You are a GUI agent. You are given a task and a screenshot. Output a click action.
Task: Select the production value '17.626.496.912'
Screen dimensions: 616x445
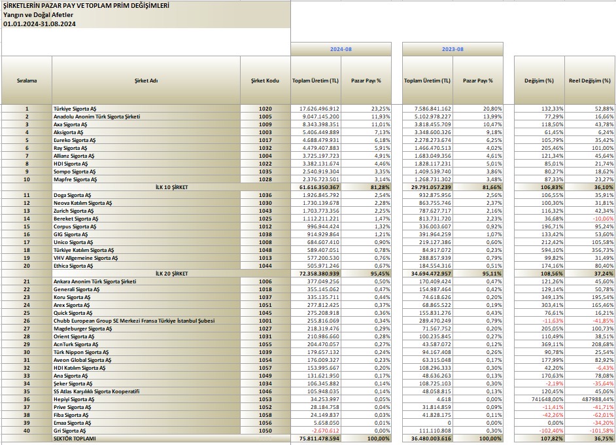[316, 109]
